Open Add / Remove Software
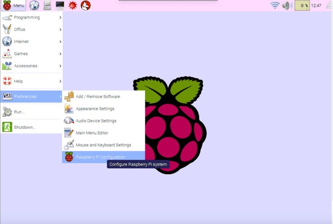The width and height of the screenshot is (333, 224). 103,97
